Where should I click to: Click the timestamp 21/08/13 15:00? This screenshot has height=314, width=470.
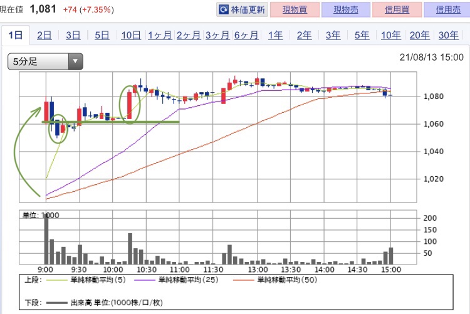(x=431, y=57)
